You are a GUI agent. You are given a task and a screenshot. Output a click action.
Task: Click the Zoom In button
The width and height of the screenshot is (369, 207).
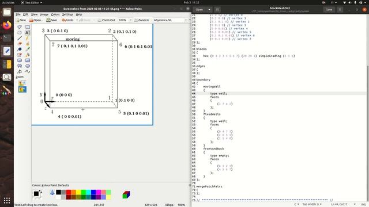pos(141,20)
